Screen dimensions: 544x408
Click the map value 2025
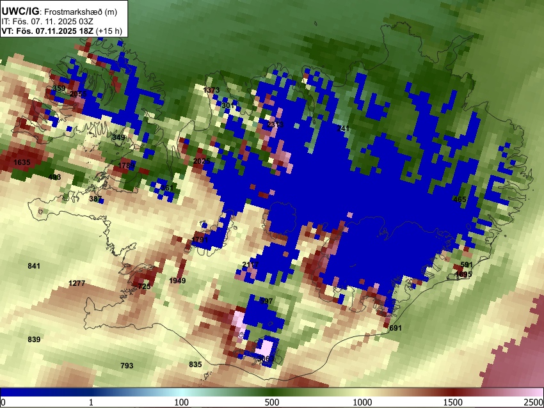point(202,161)
